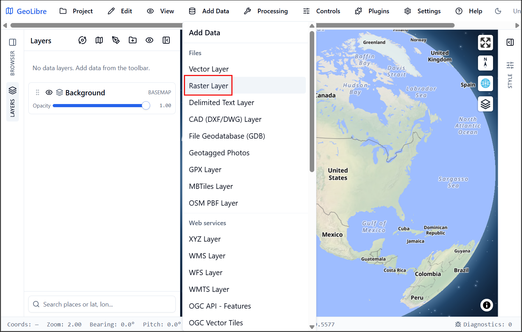Click the search magnifier icon
Screen dimensions: 522x332
click(x=36, y=304)
